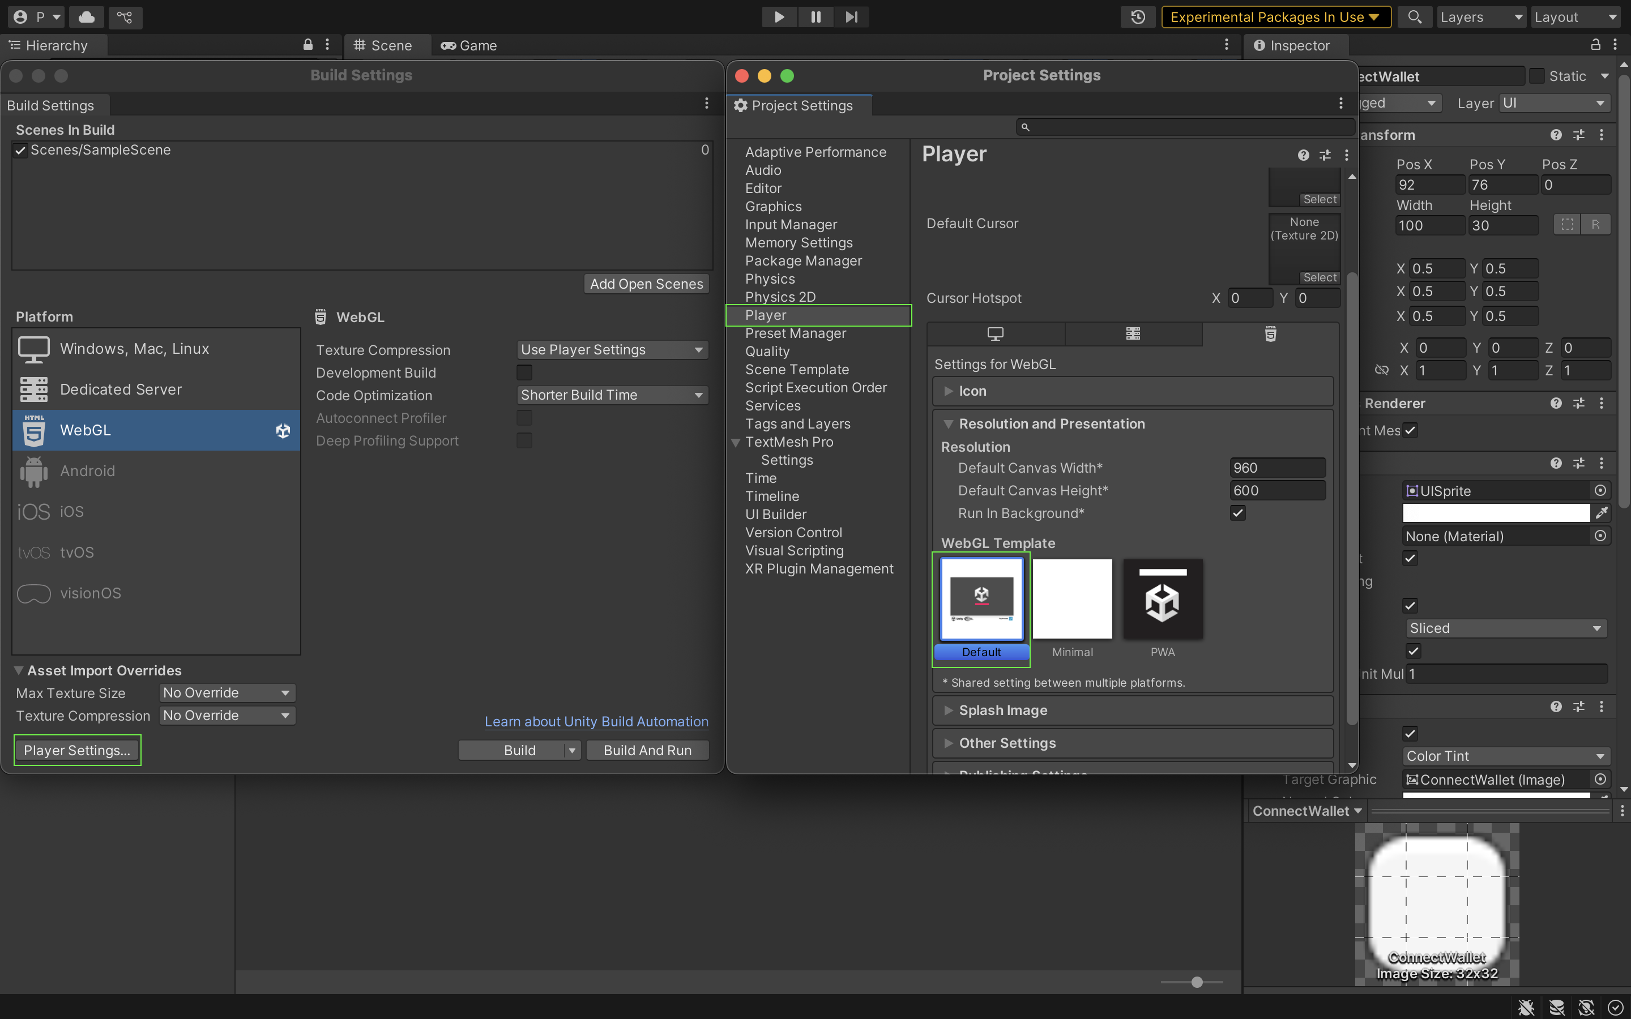1631x1019 pixels.
Task: Click the white Image color swatch
Action: pos(1496,513)
